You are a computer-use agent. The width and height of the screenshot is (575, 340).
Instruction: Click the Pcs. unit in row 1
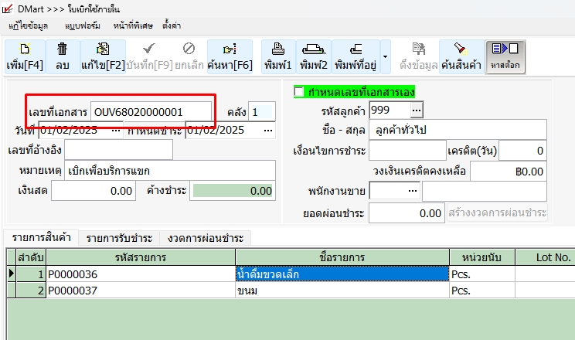[481, 274]
